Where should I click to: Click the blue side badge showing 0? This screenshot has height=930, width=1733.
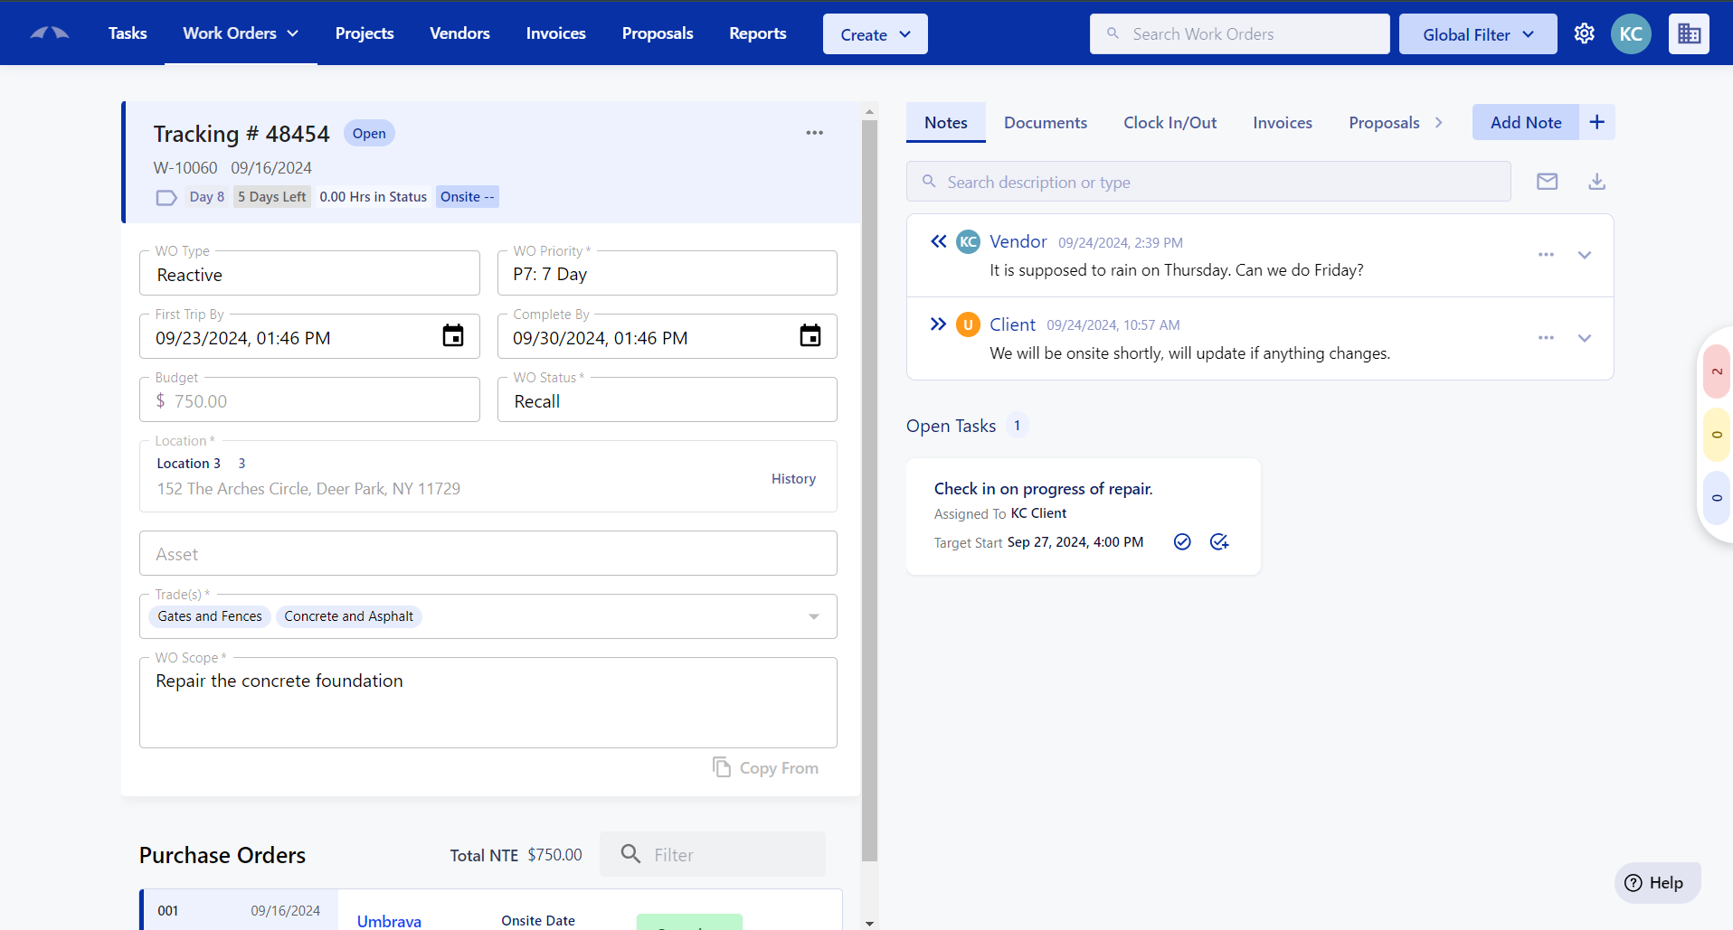[1717, 498]
